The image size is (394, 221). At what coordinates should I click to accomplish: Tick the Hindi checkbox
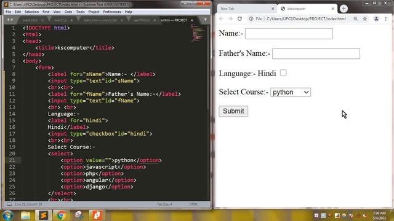283,73
